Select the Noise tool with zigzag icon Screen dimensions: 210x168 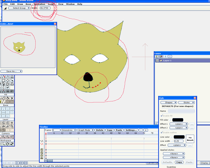pos(8,88)
